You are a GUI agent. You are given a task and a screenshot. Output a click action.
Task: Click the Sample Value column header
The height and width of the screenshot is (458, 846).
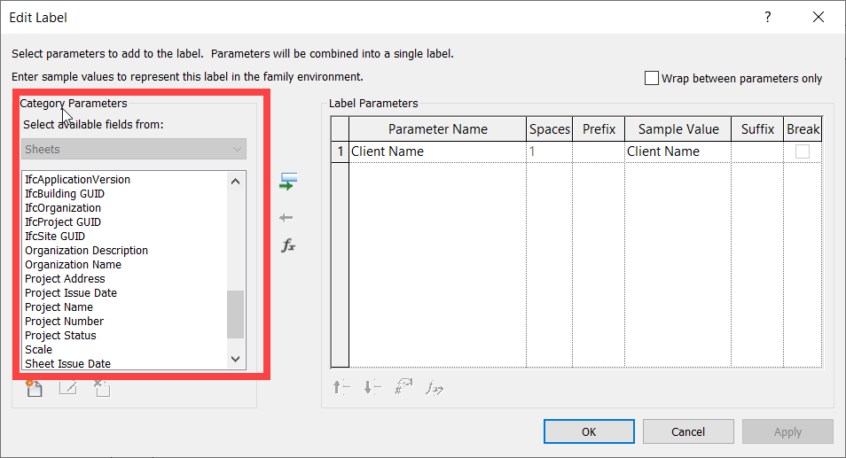click(x=678, y=129)
